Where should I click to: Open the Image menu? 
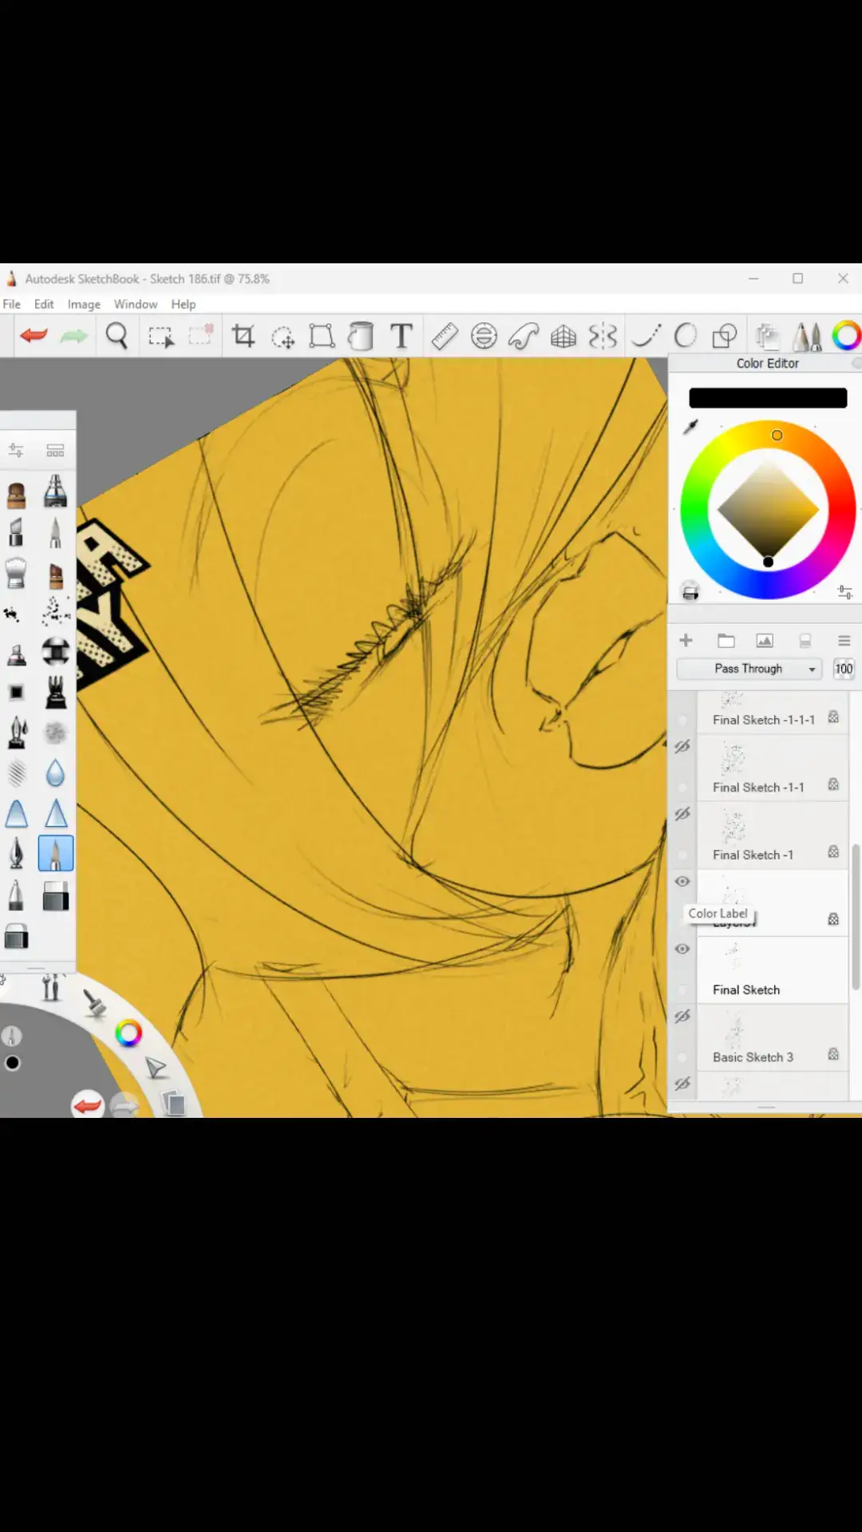click(84, 304)
